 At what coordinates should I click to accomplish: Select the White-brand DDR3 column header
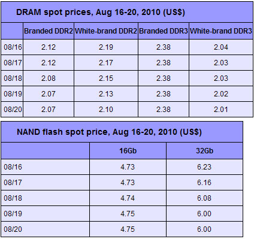pos(221,31)
